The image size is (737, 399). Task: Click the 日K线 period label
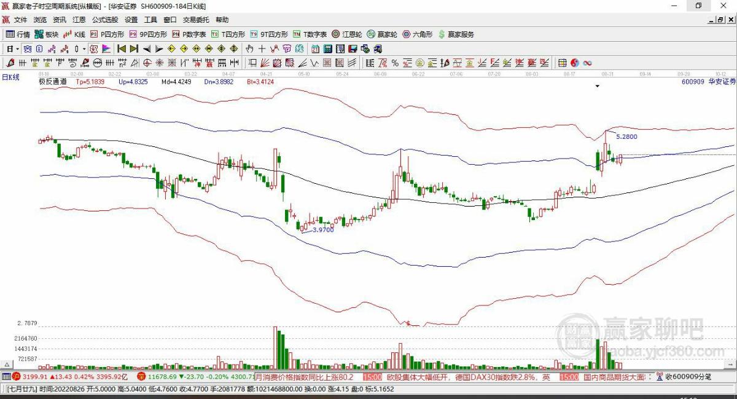(11, 77)
